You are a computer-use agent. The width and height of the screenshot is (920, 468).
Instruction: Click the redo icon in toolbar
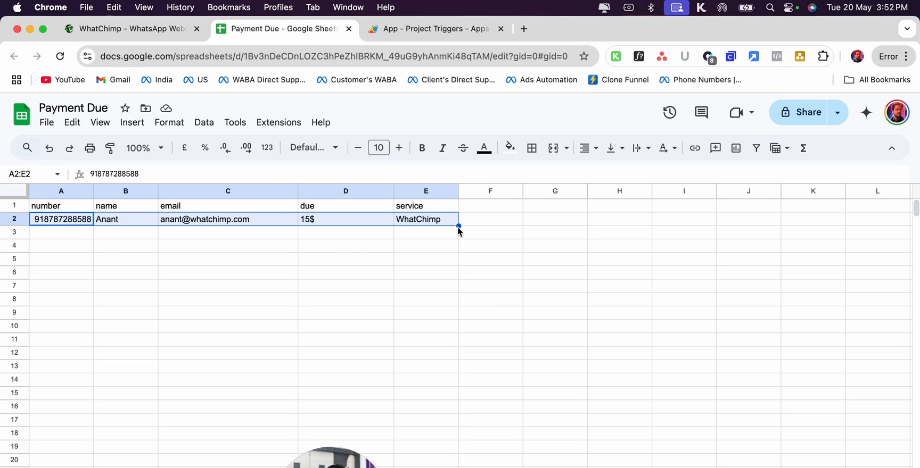(69, 148)
